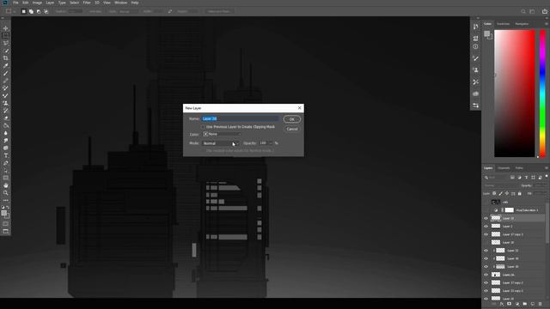Open the Color panel flyout menu
Image resolution: width=550 pixels, height=309 pixels.
click(x=547, y=24)
